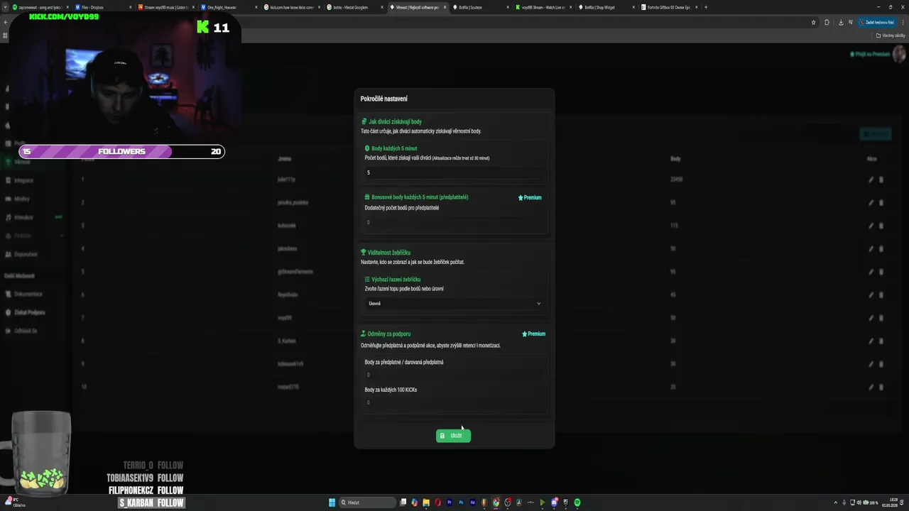Click the edit pencil in row 5
The height and width of the screenshot is (511, 909).
tap(871, 272)
